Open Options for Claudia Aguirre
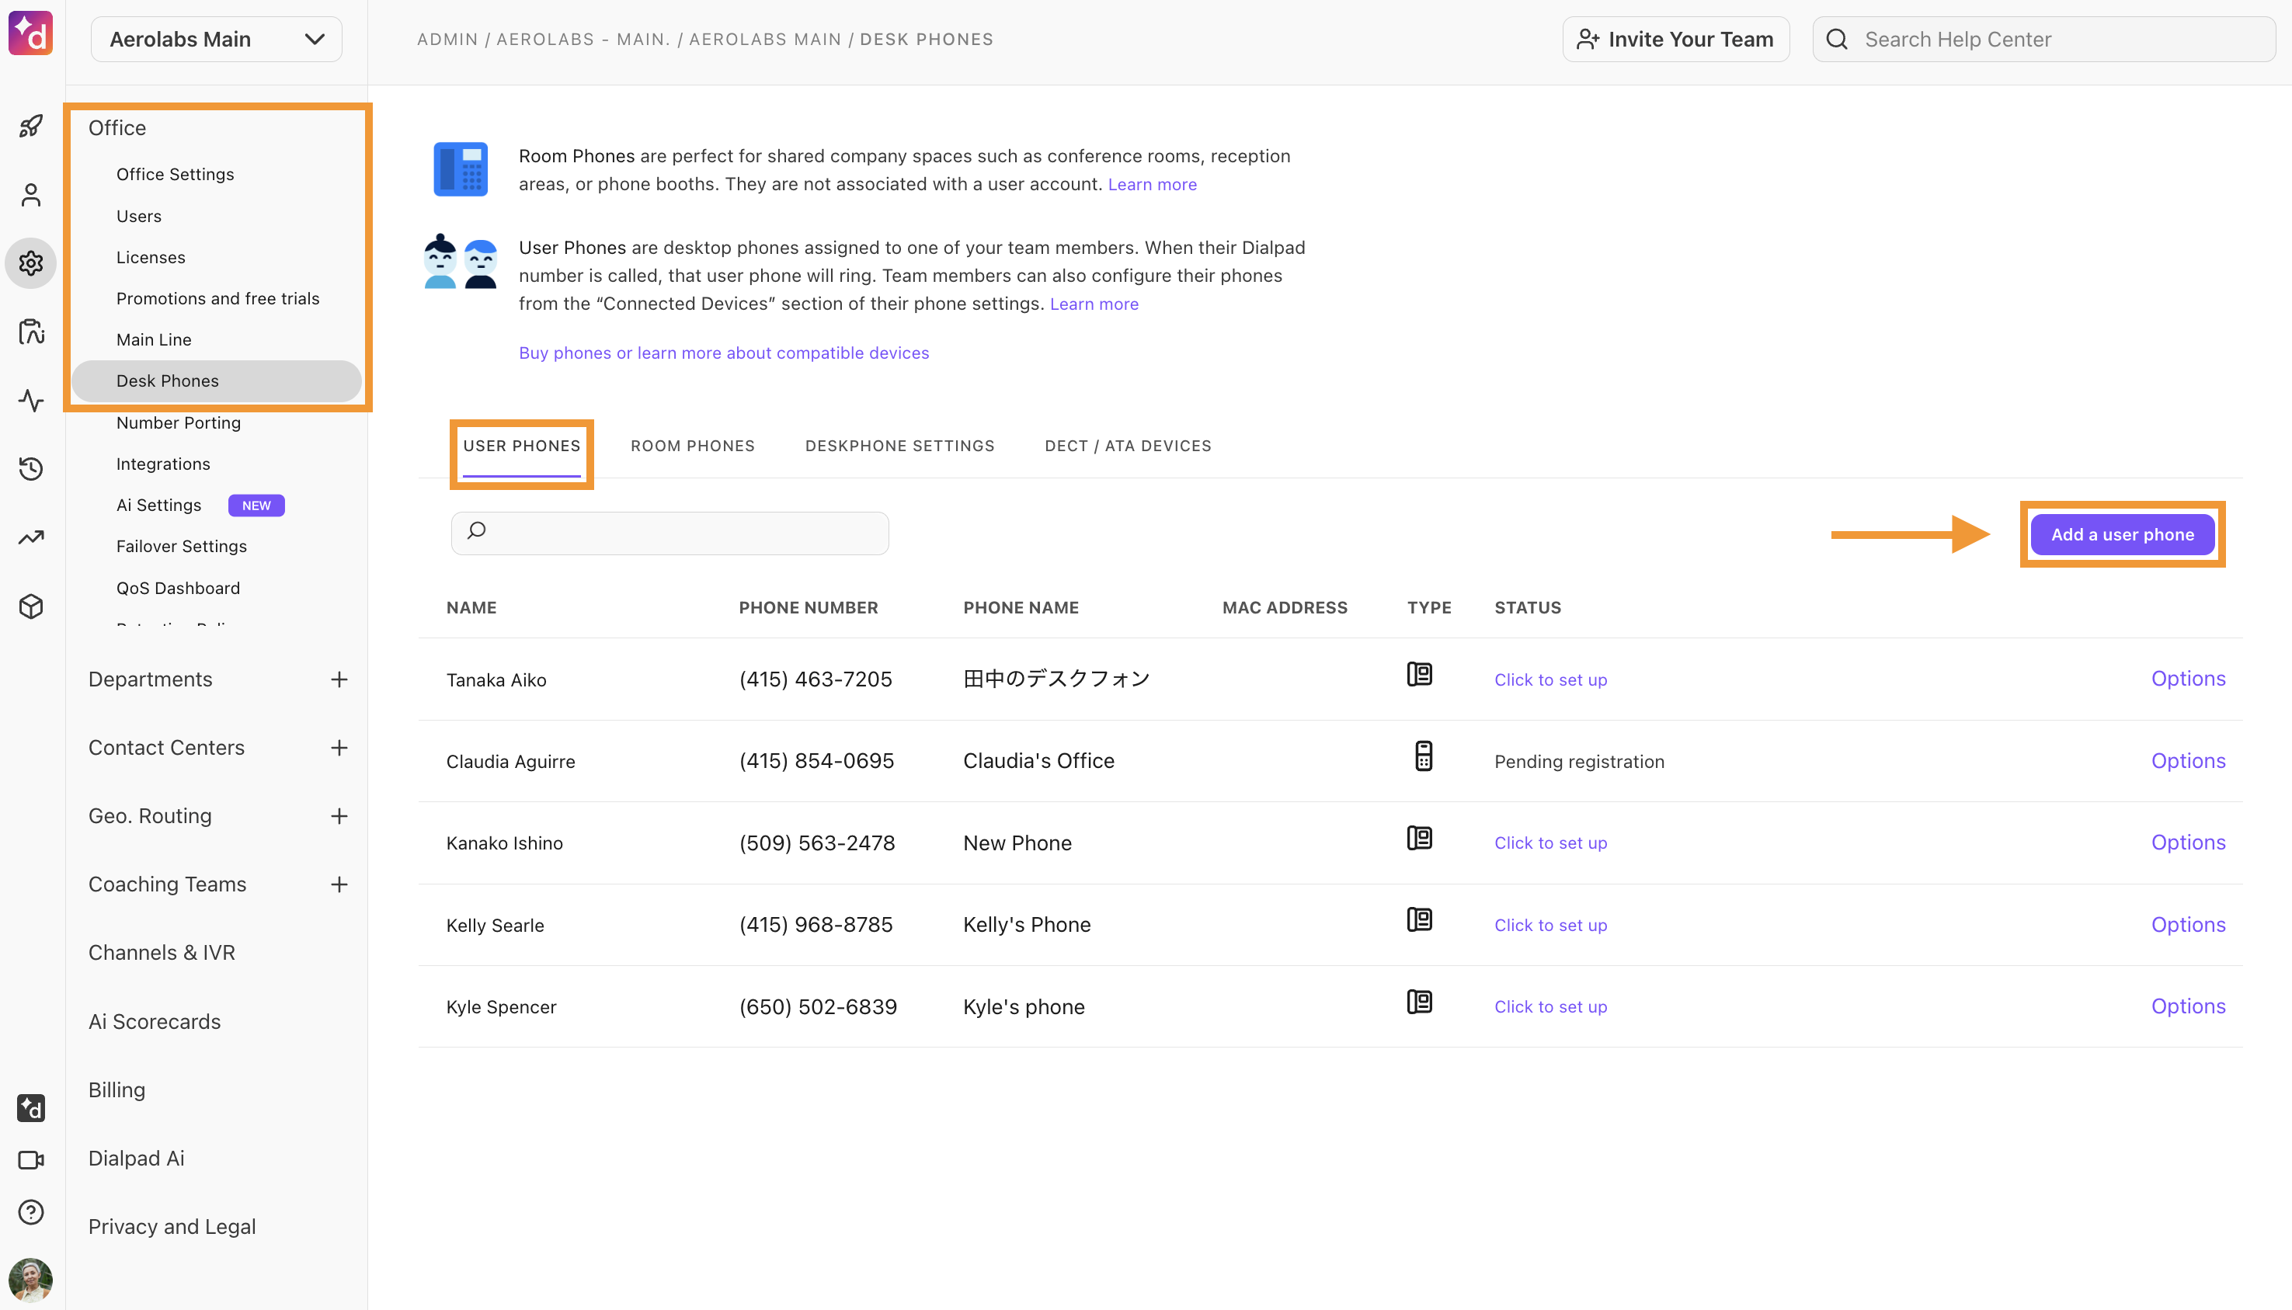 coord(2188,761)
